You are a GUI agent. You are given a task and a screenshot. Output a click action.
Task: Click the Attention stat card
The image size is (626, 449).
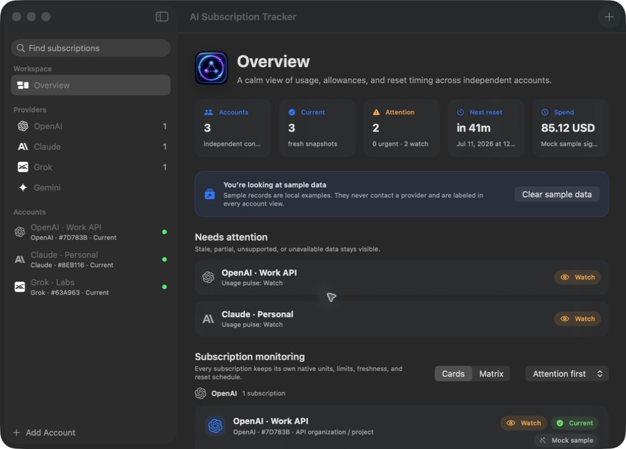click(x=402, y=128)
